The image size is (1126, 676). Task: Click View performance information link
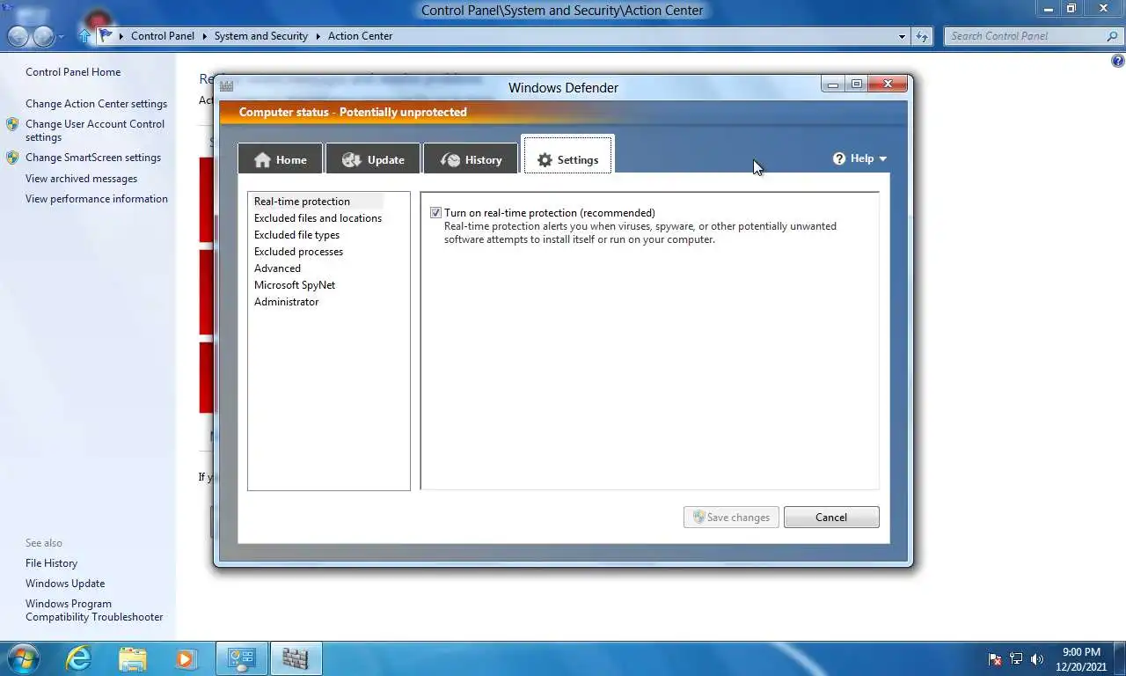click(x=97, y=199)
